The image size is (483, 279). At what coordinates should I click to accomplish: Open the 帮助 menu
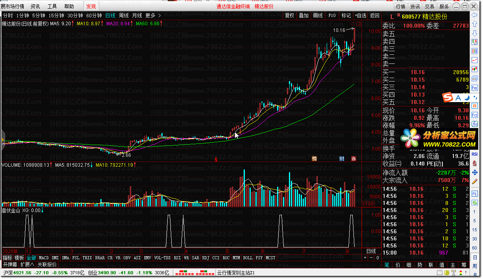(x=69, y=6)
